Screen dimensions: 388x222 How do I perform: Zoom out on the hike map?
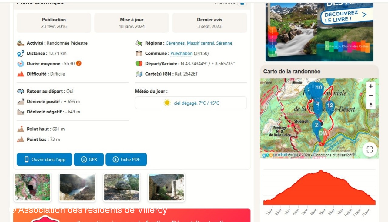point(371,96)
